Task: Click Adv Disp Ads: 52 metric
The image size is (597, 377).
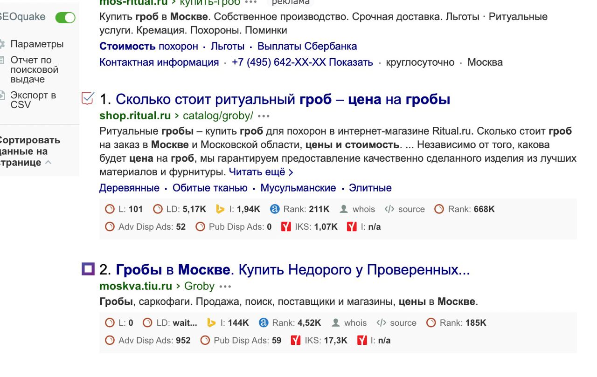Action: tap(146, 227)
